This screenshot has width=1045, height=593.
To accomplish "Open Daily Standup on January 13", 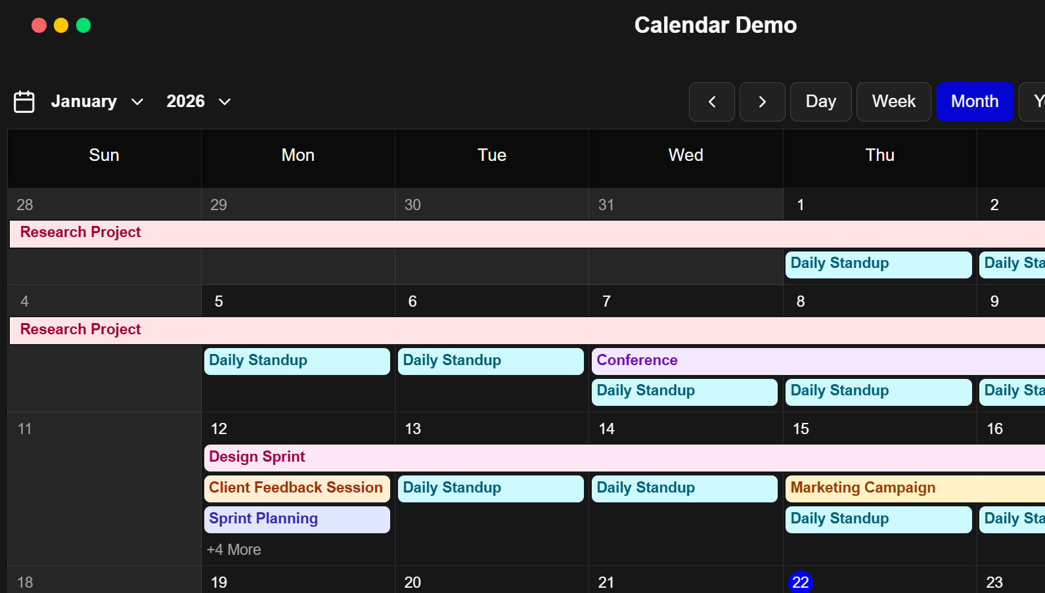I will point(491,489).
